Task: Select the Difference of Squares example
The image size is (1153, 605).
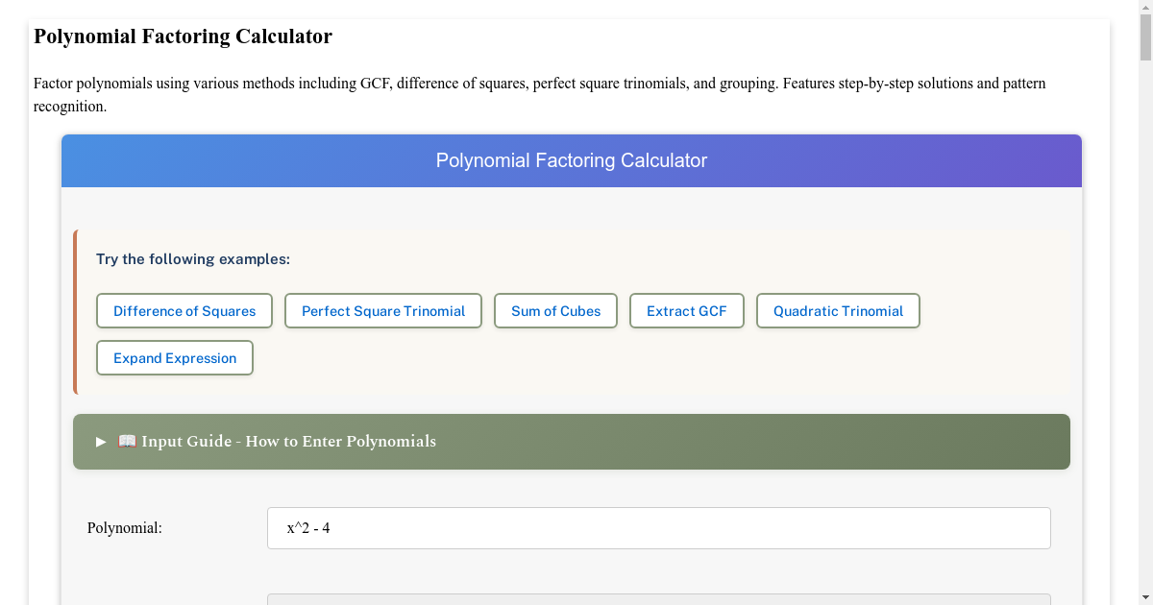Action: point(184,310)
